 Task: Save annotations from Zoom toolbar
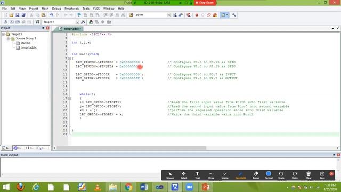click(x=322, y=175)
